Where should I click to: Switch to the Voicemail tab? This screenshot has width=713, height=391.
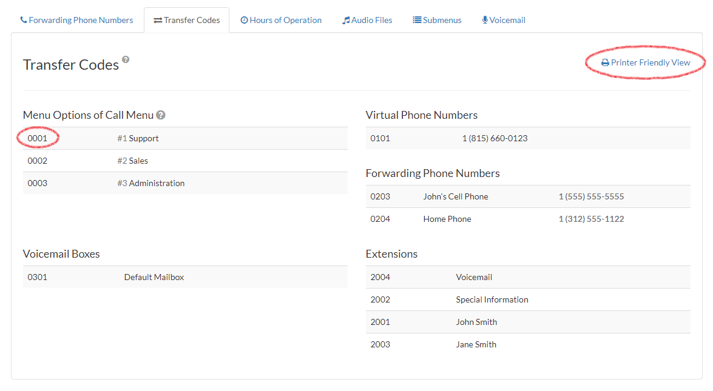click(x=504, y=20)
